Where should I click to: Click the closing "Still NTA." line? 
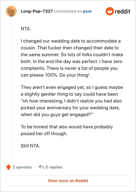(x=31, y=146)
